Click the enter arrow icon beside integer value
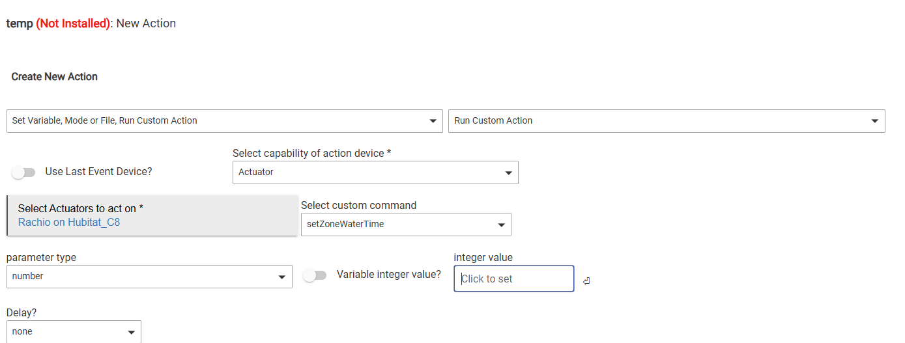This screenshot has width=905, height=343. click(586, 281)
